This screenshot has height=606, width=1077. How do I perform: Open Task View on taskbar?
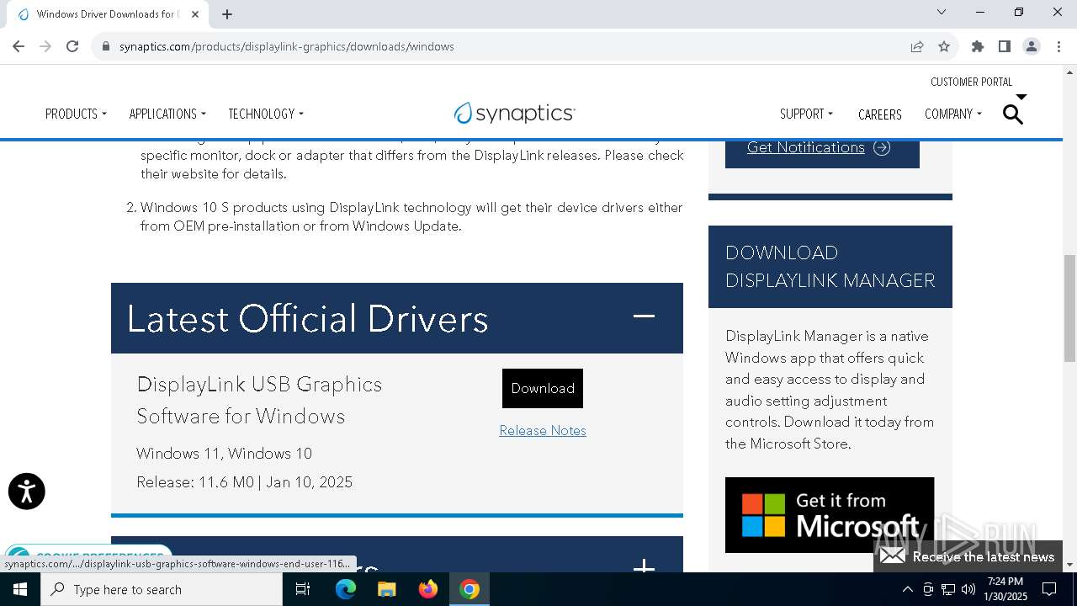[303, 589]
